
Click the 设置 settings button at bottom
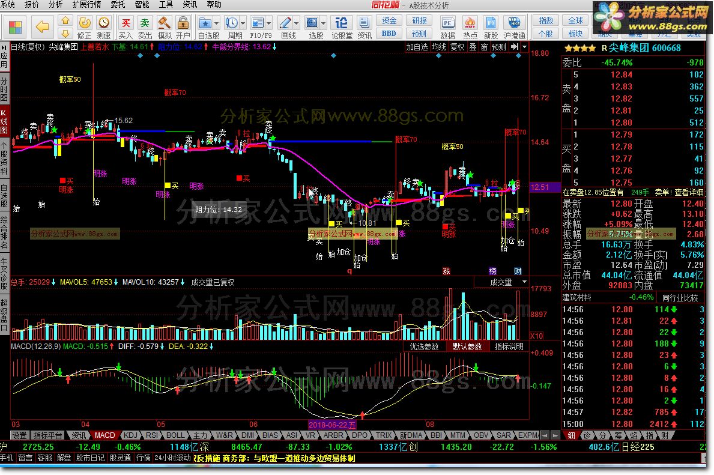click(x=19, y=435)
